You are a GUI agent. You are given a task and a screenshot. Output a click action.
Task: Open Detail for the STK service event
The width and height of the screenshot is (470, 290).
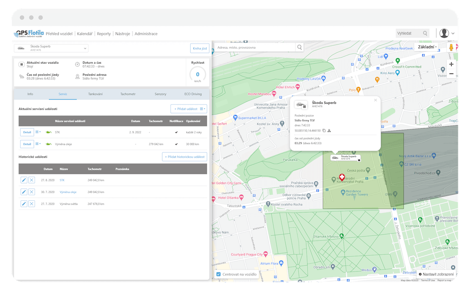click(x=27, y=132)
